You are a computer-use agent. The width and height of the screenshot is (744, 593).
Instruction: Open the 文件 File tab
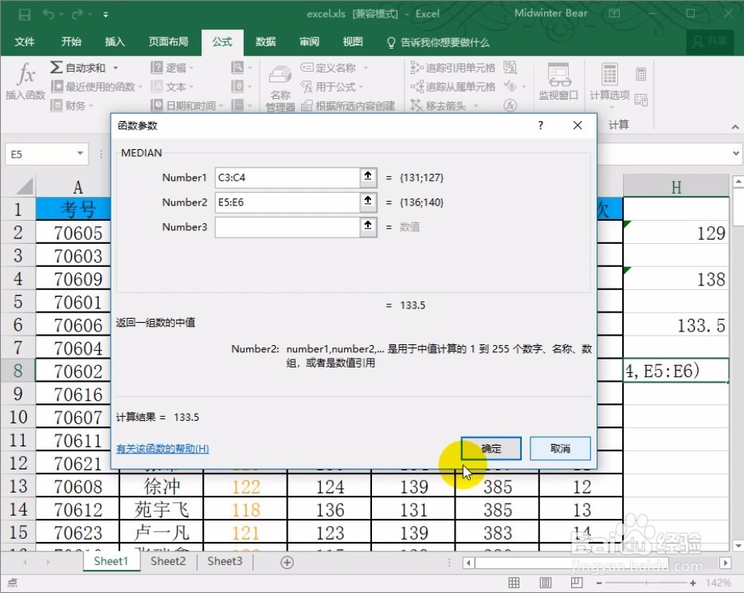pos(25,41)
